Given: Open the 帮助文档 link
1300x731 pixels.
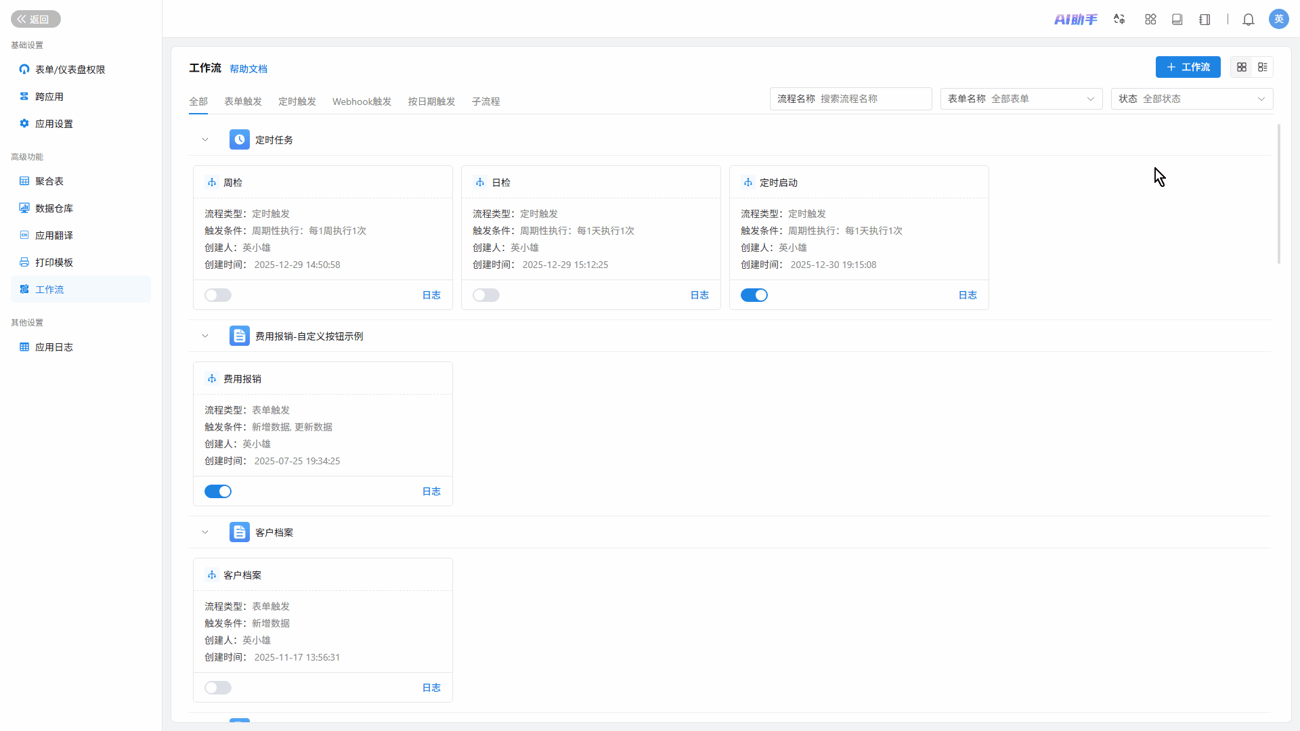Looking at the screenshot, I should pyautogui.click(x=248, y=69).
